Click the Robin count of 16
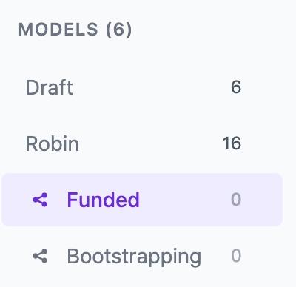Image resolution: width=296 pixels, height=287 pixels. coord(232,143)
